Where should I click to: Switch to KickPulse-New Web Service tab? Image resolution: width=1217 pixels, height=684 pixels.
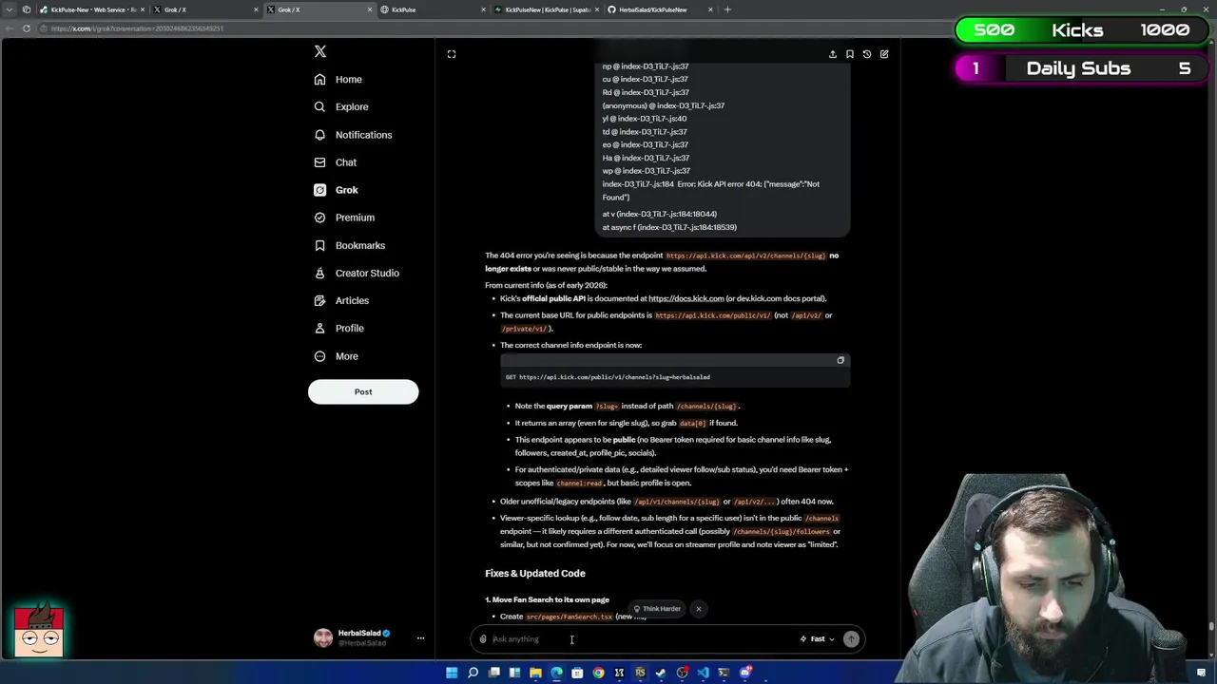(94, 9)
